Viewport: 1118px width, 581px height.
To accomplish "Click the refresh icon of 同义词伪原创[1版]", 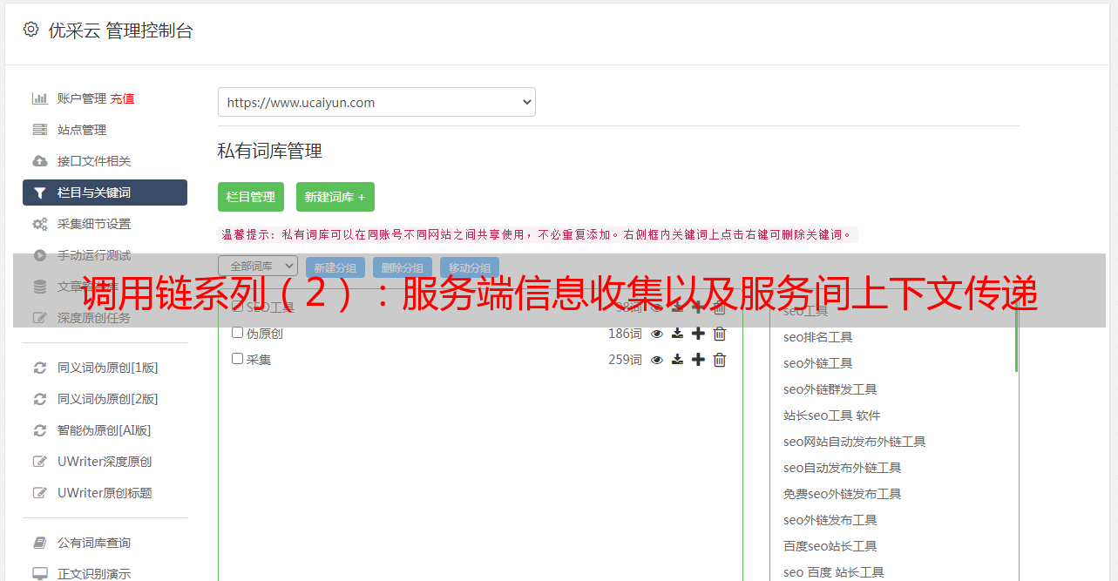I will tap(40, 368).
